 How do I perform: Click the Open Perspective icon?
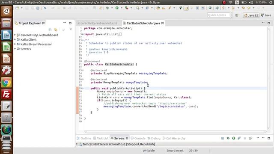(x=237, y=15)
